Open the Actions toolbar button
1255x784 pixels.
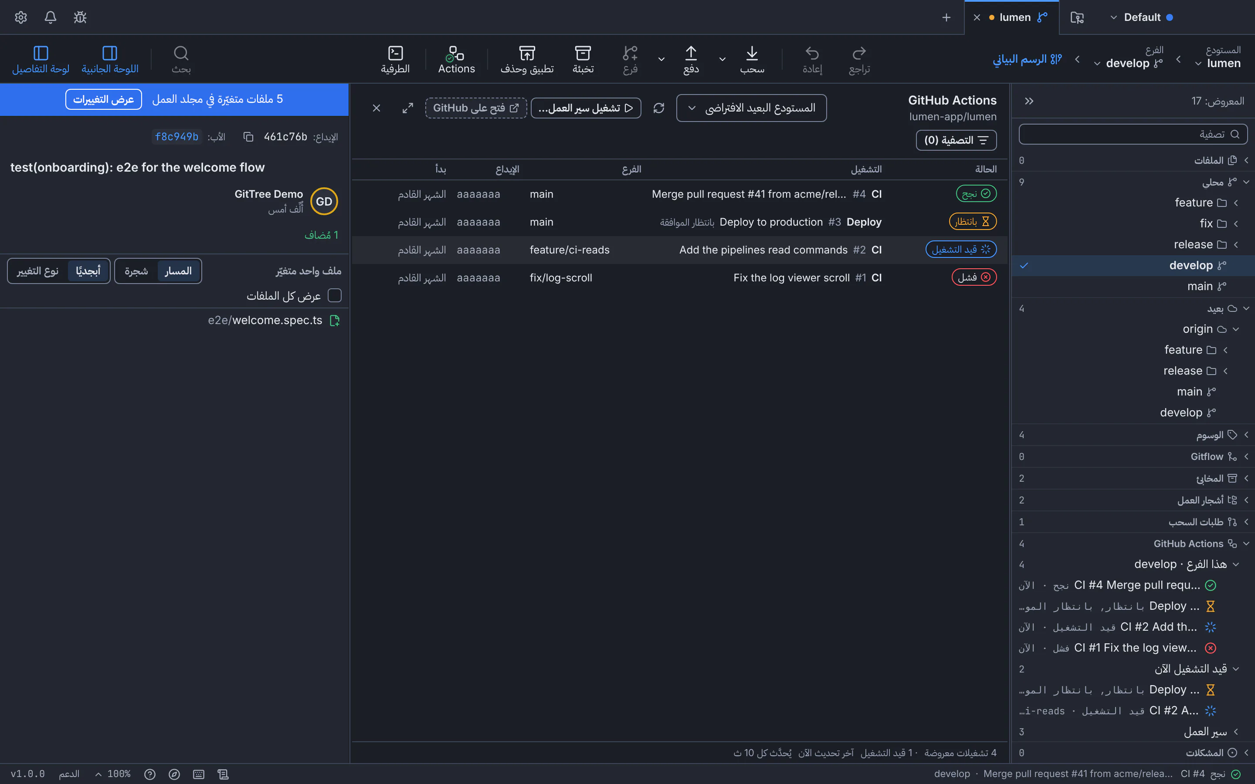click(456, 59)
